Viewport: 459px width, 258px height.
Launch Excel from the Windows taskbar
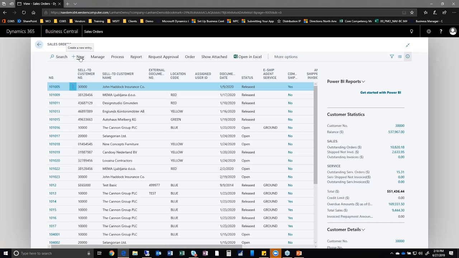point(182,253)
